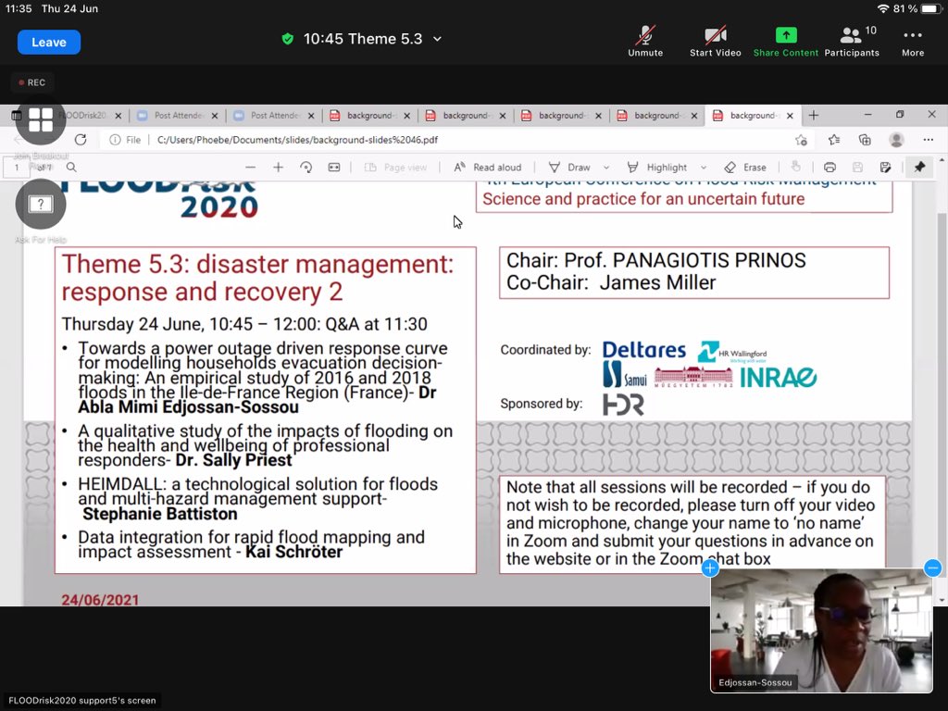Rotate the PDF page

tap(306, 168)
